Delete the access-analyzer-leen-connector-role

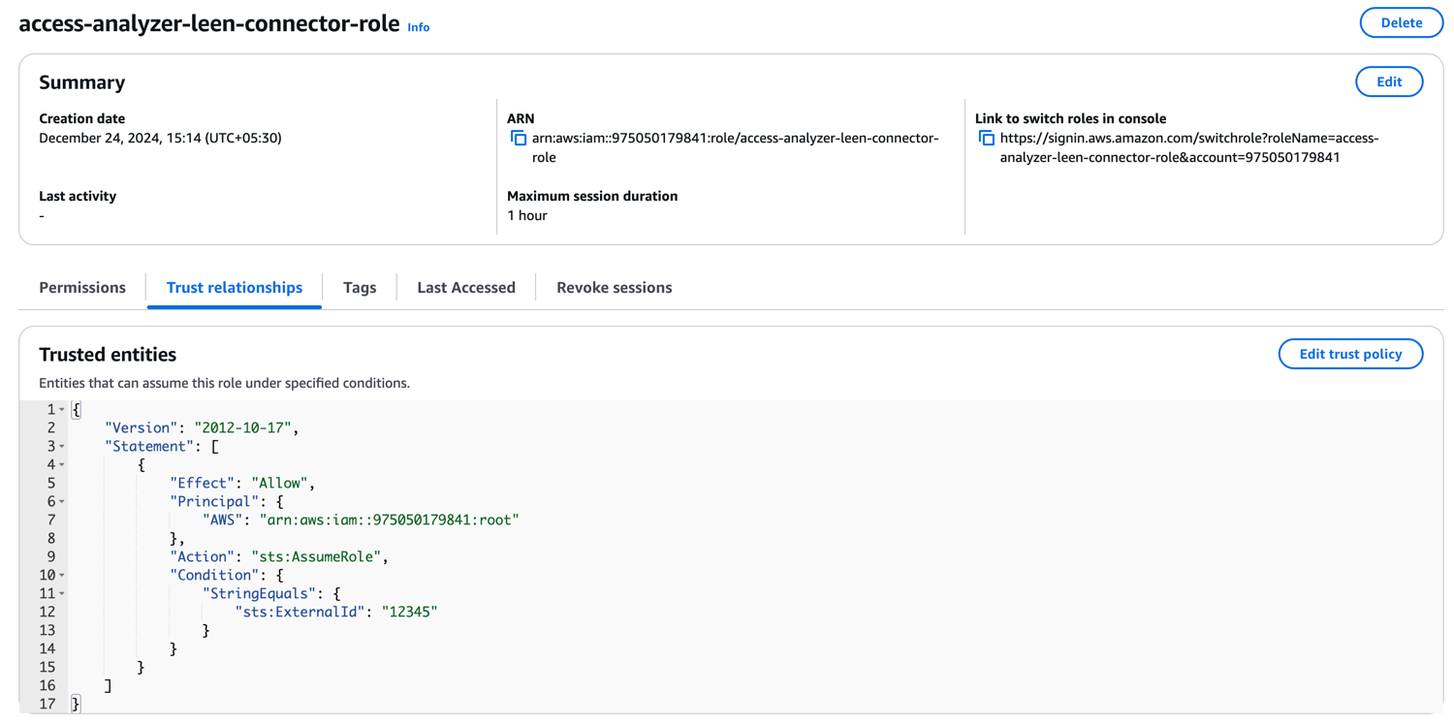1401,22
